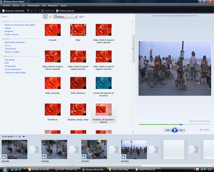Viewport: 214px width, 172px height.
Task: Select the Alejar effect thumbnail
Action: pyautogui.click(x=78, y=30)
